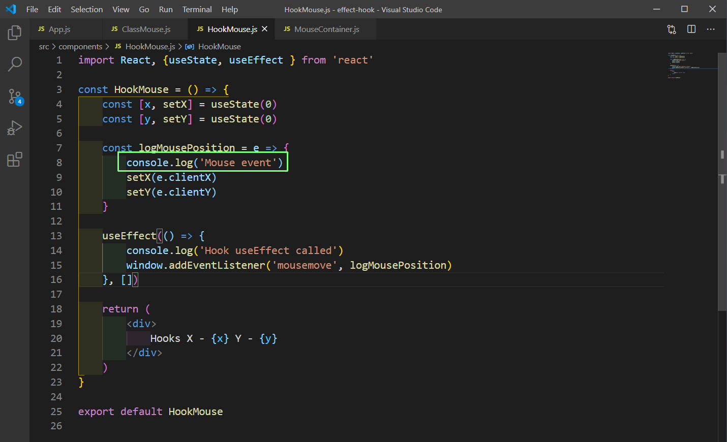This screenshot has height=442, width=727.
Task: Open the Selection menu
Action: (x=86, y=9)
